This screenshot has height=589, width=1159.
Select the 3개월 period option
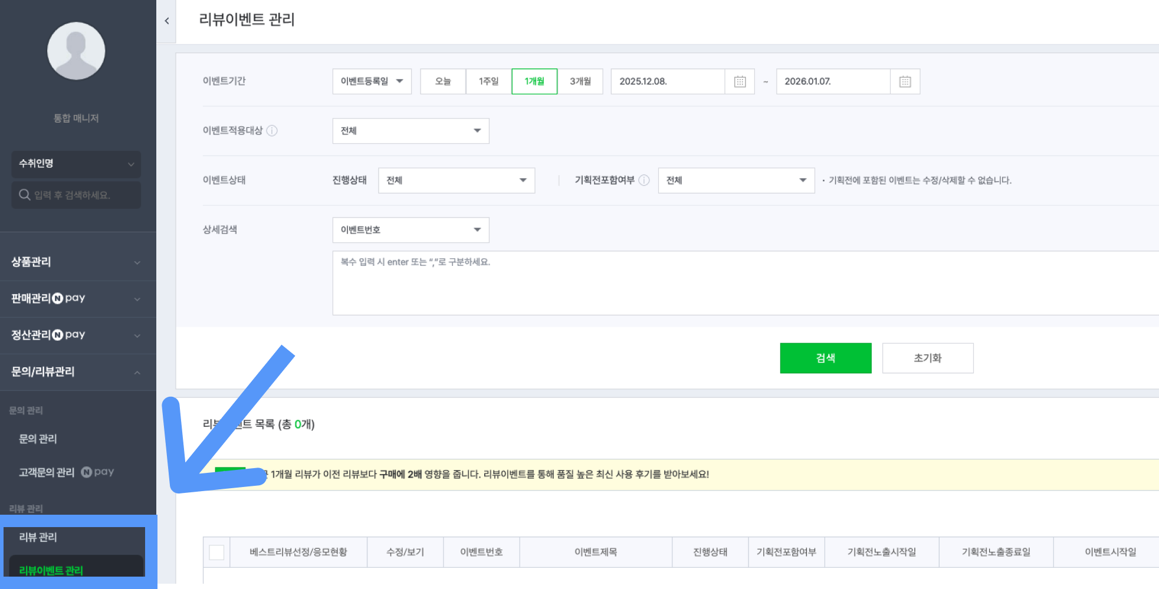click(x=580, y=81)
